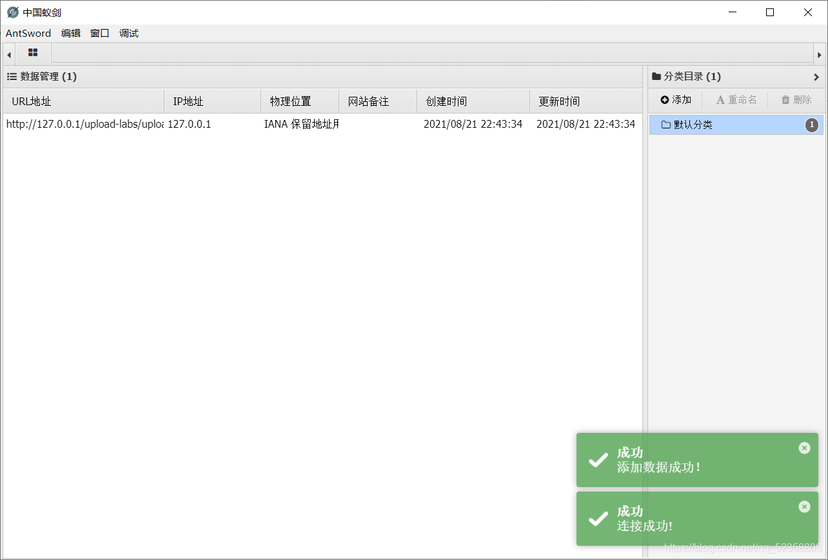Sort by 更新时间 column header
This screenshot has width=828, height=560.
pyautogui.click(x=559, y=101)
